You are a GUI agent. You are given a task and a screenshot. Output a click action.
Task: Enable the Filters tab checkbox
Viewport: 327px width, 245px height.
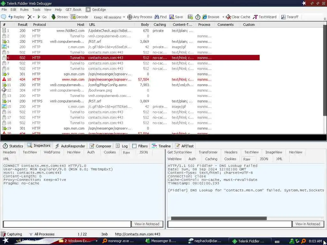(134, 146)
